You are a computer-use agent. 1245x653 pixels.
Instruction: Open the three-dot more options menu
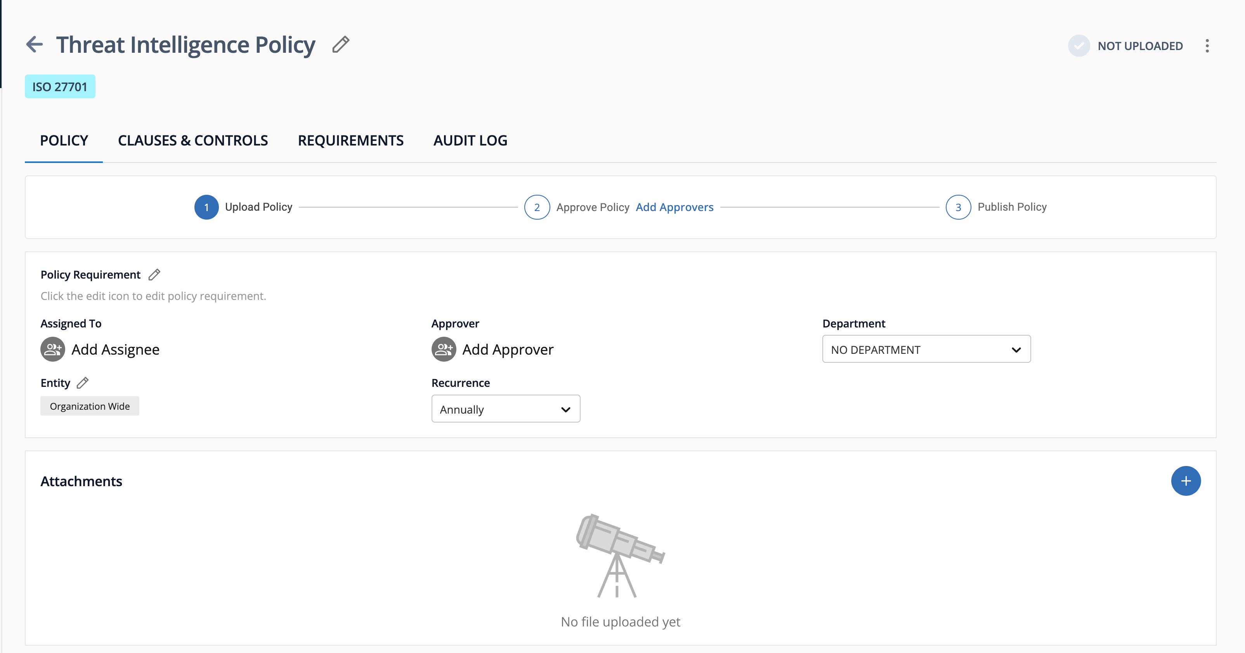pos(1207,46)
